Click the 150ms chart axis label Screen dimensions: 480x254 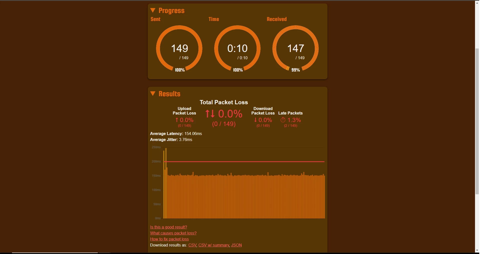[156, 176]
